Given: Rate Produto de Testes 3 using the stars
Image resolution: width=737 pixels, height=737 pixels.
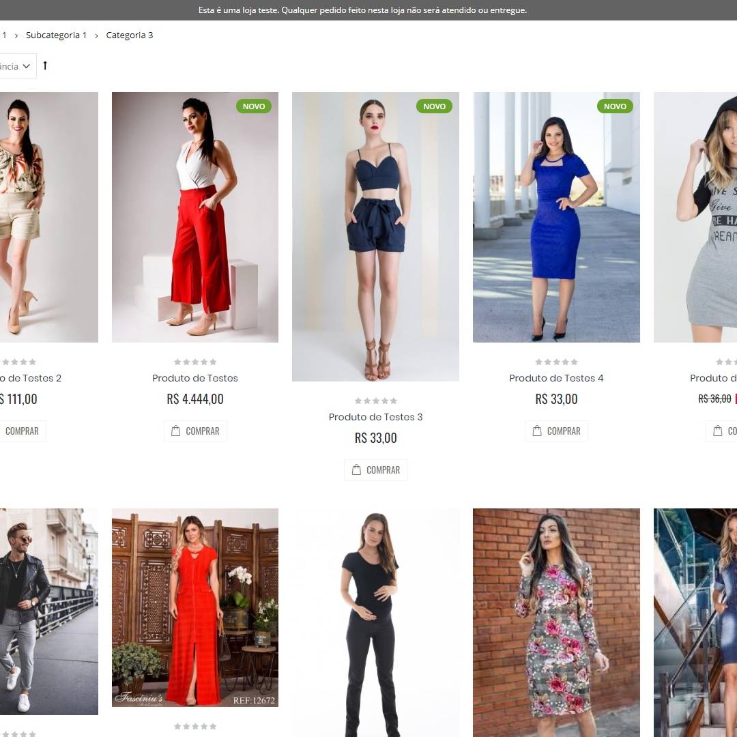Looking at the screenshot, I should (375, 401).
